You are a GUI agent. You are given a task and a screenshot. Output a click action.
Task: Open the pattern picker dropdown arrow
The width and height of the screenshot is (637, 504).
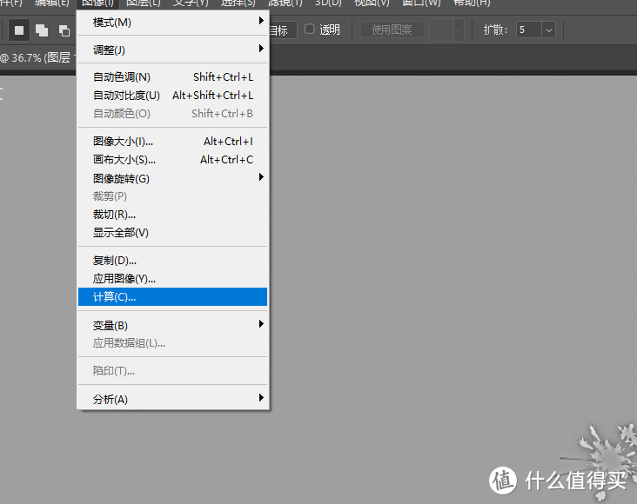coord(459,30)
